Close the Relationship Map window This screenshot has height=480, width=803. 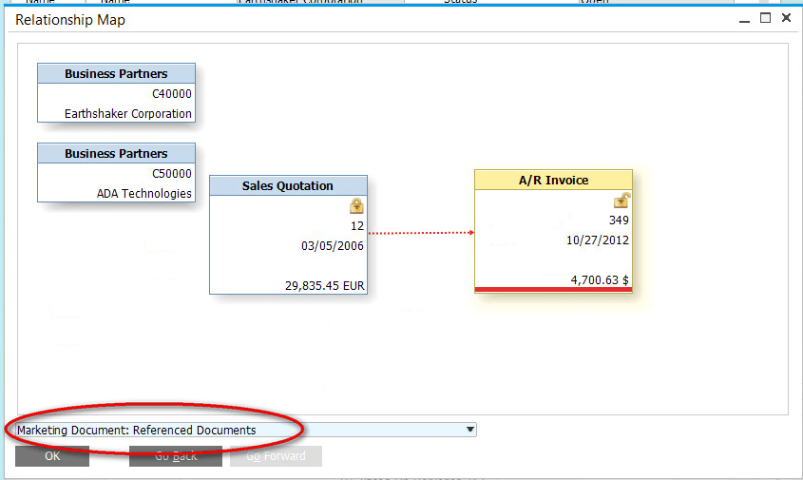tap(786, 18)
